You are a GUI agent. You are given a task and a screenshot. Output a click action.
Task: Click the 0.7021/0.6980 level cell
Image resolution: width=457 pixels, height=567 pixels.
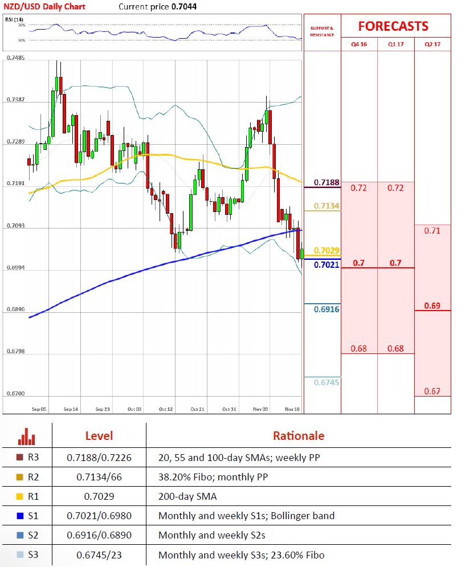point(99,516)
